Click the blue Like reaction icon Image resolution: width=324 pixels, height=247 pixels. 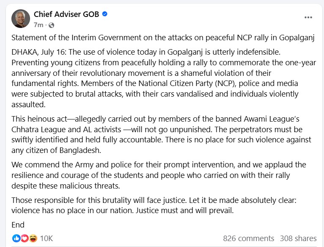pos(16,238)
